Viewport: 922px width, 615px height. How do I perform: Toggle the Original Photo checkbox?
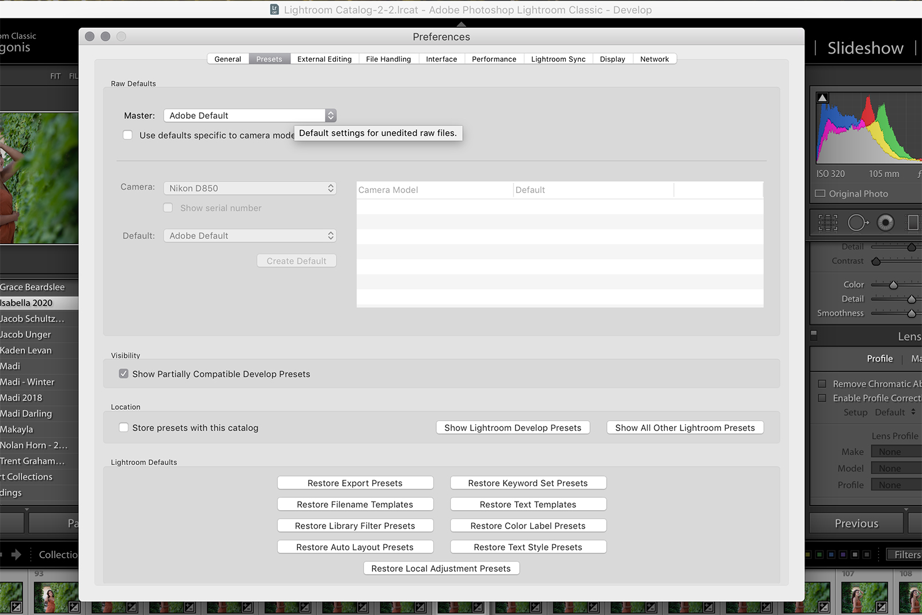(820, 194)
